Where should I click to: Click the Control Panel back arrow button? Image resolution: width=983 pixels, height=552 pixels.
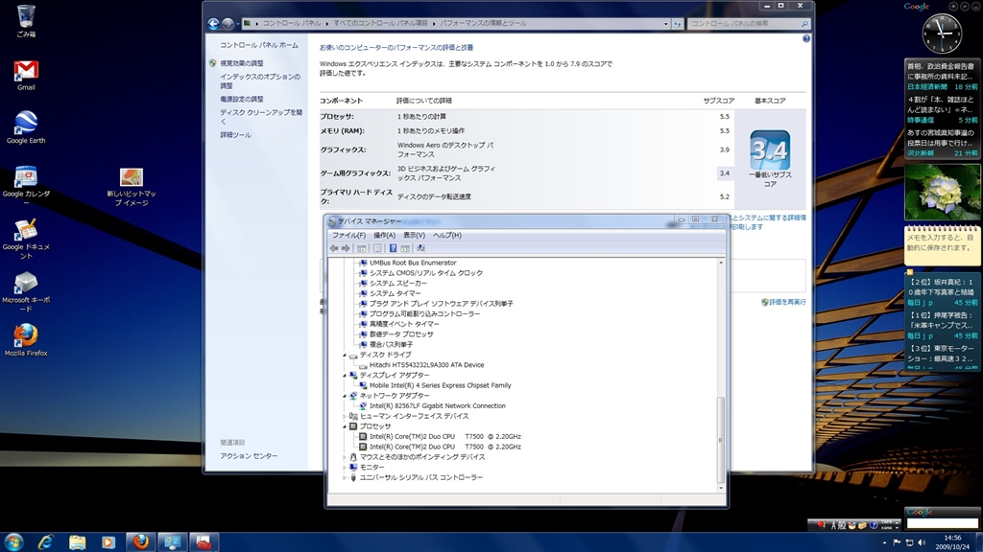click(213, 23)
